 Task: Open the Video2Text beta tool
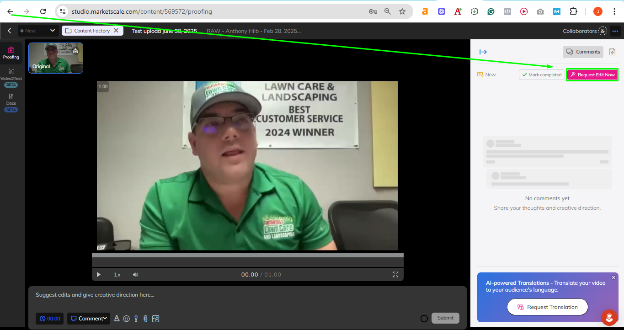click(11, 77)
